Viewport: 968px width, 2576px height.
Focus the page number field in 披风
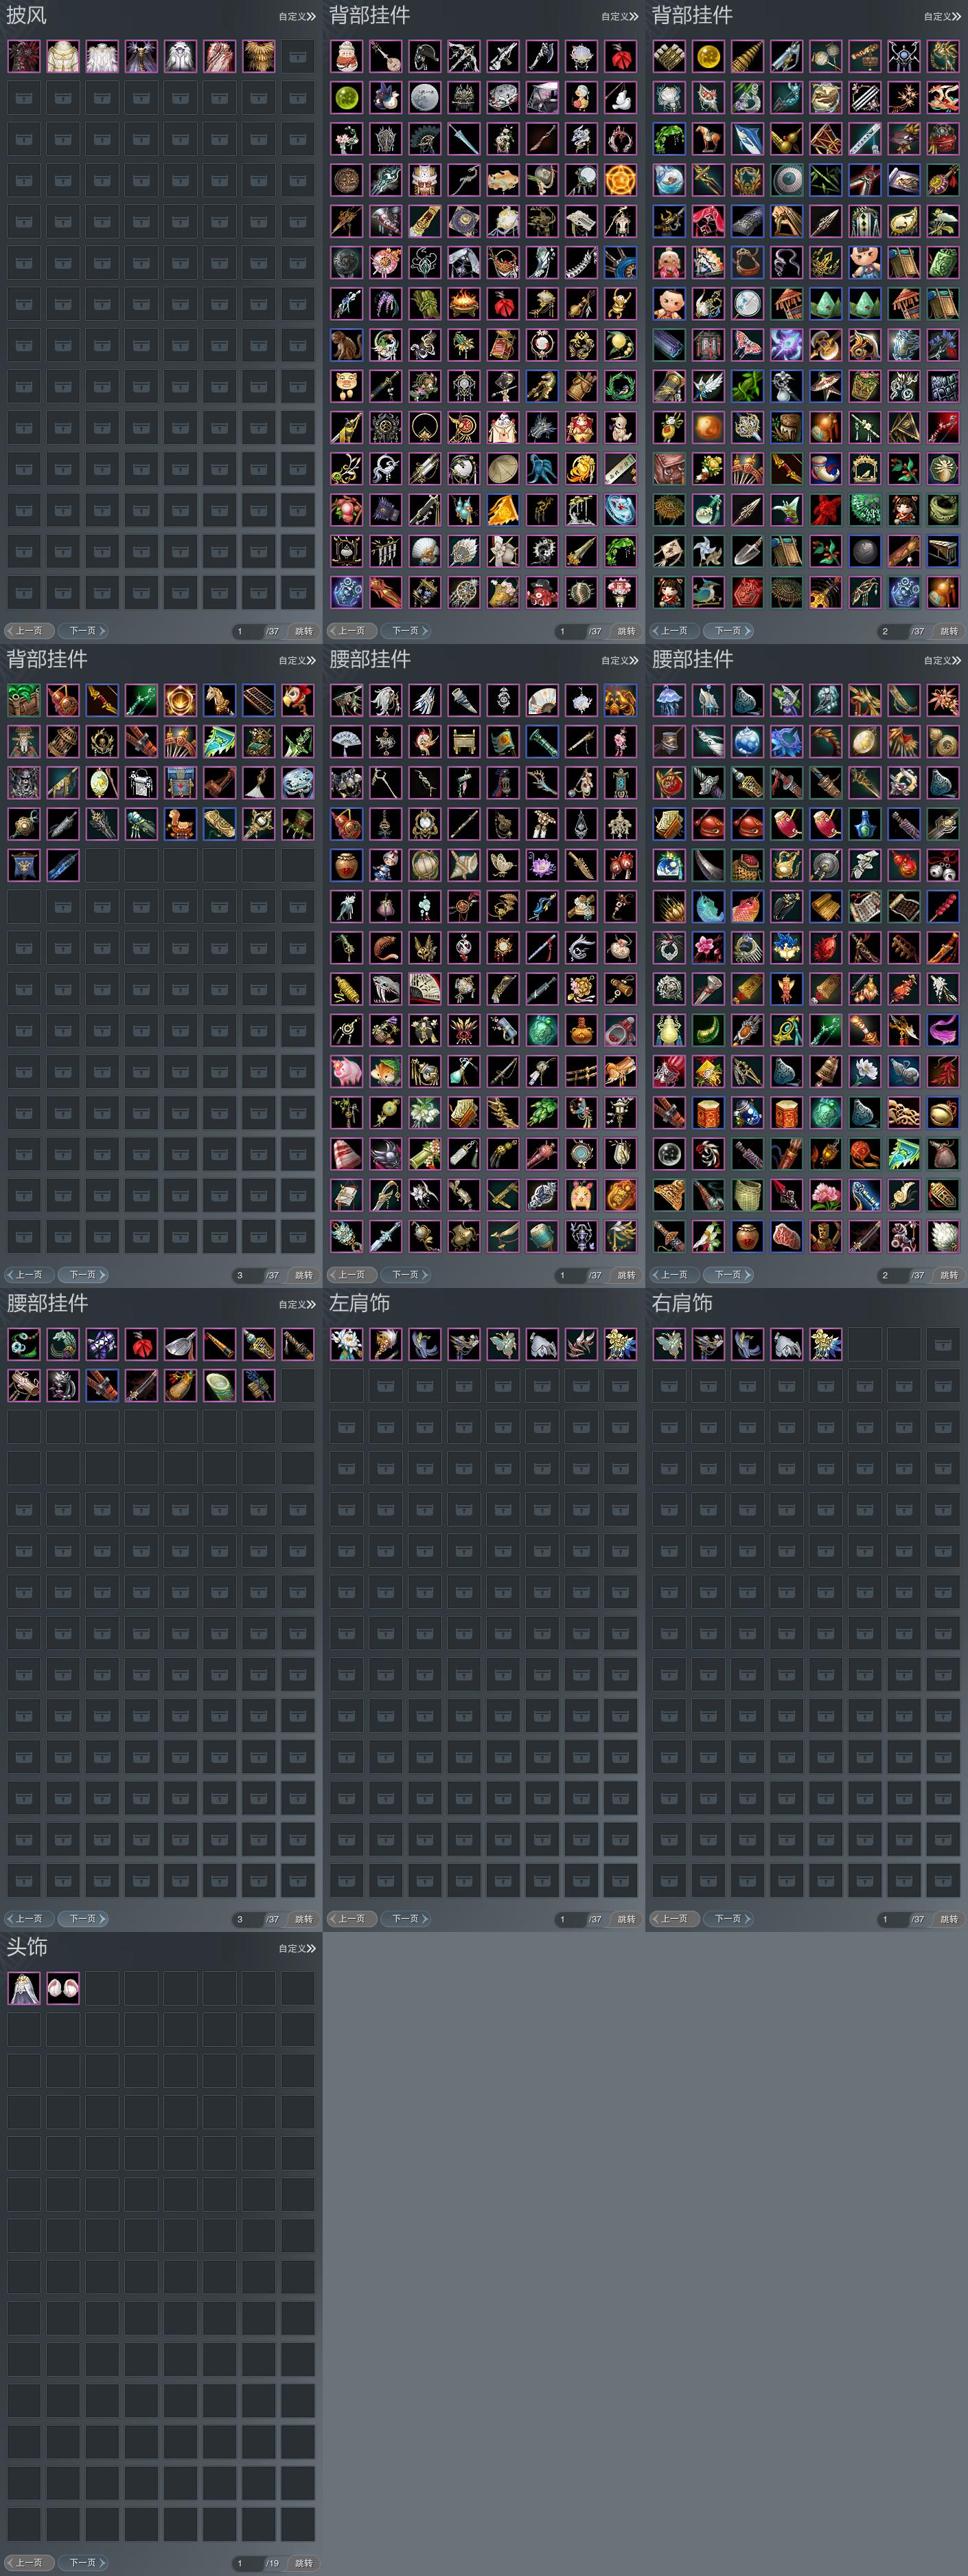(x=246, y=631)
